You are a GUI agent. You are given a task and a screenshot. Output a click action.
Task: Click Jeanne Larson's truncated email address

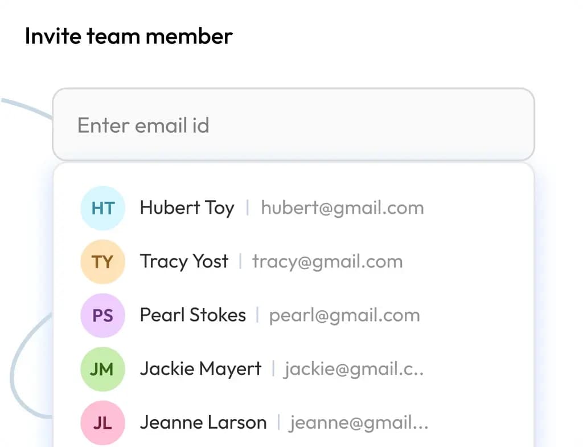[x=358, y=422]
